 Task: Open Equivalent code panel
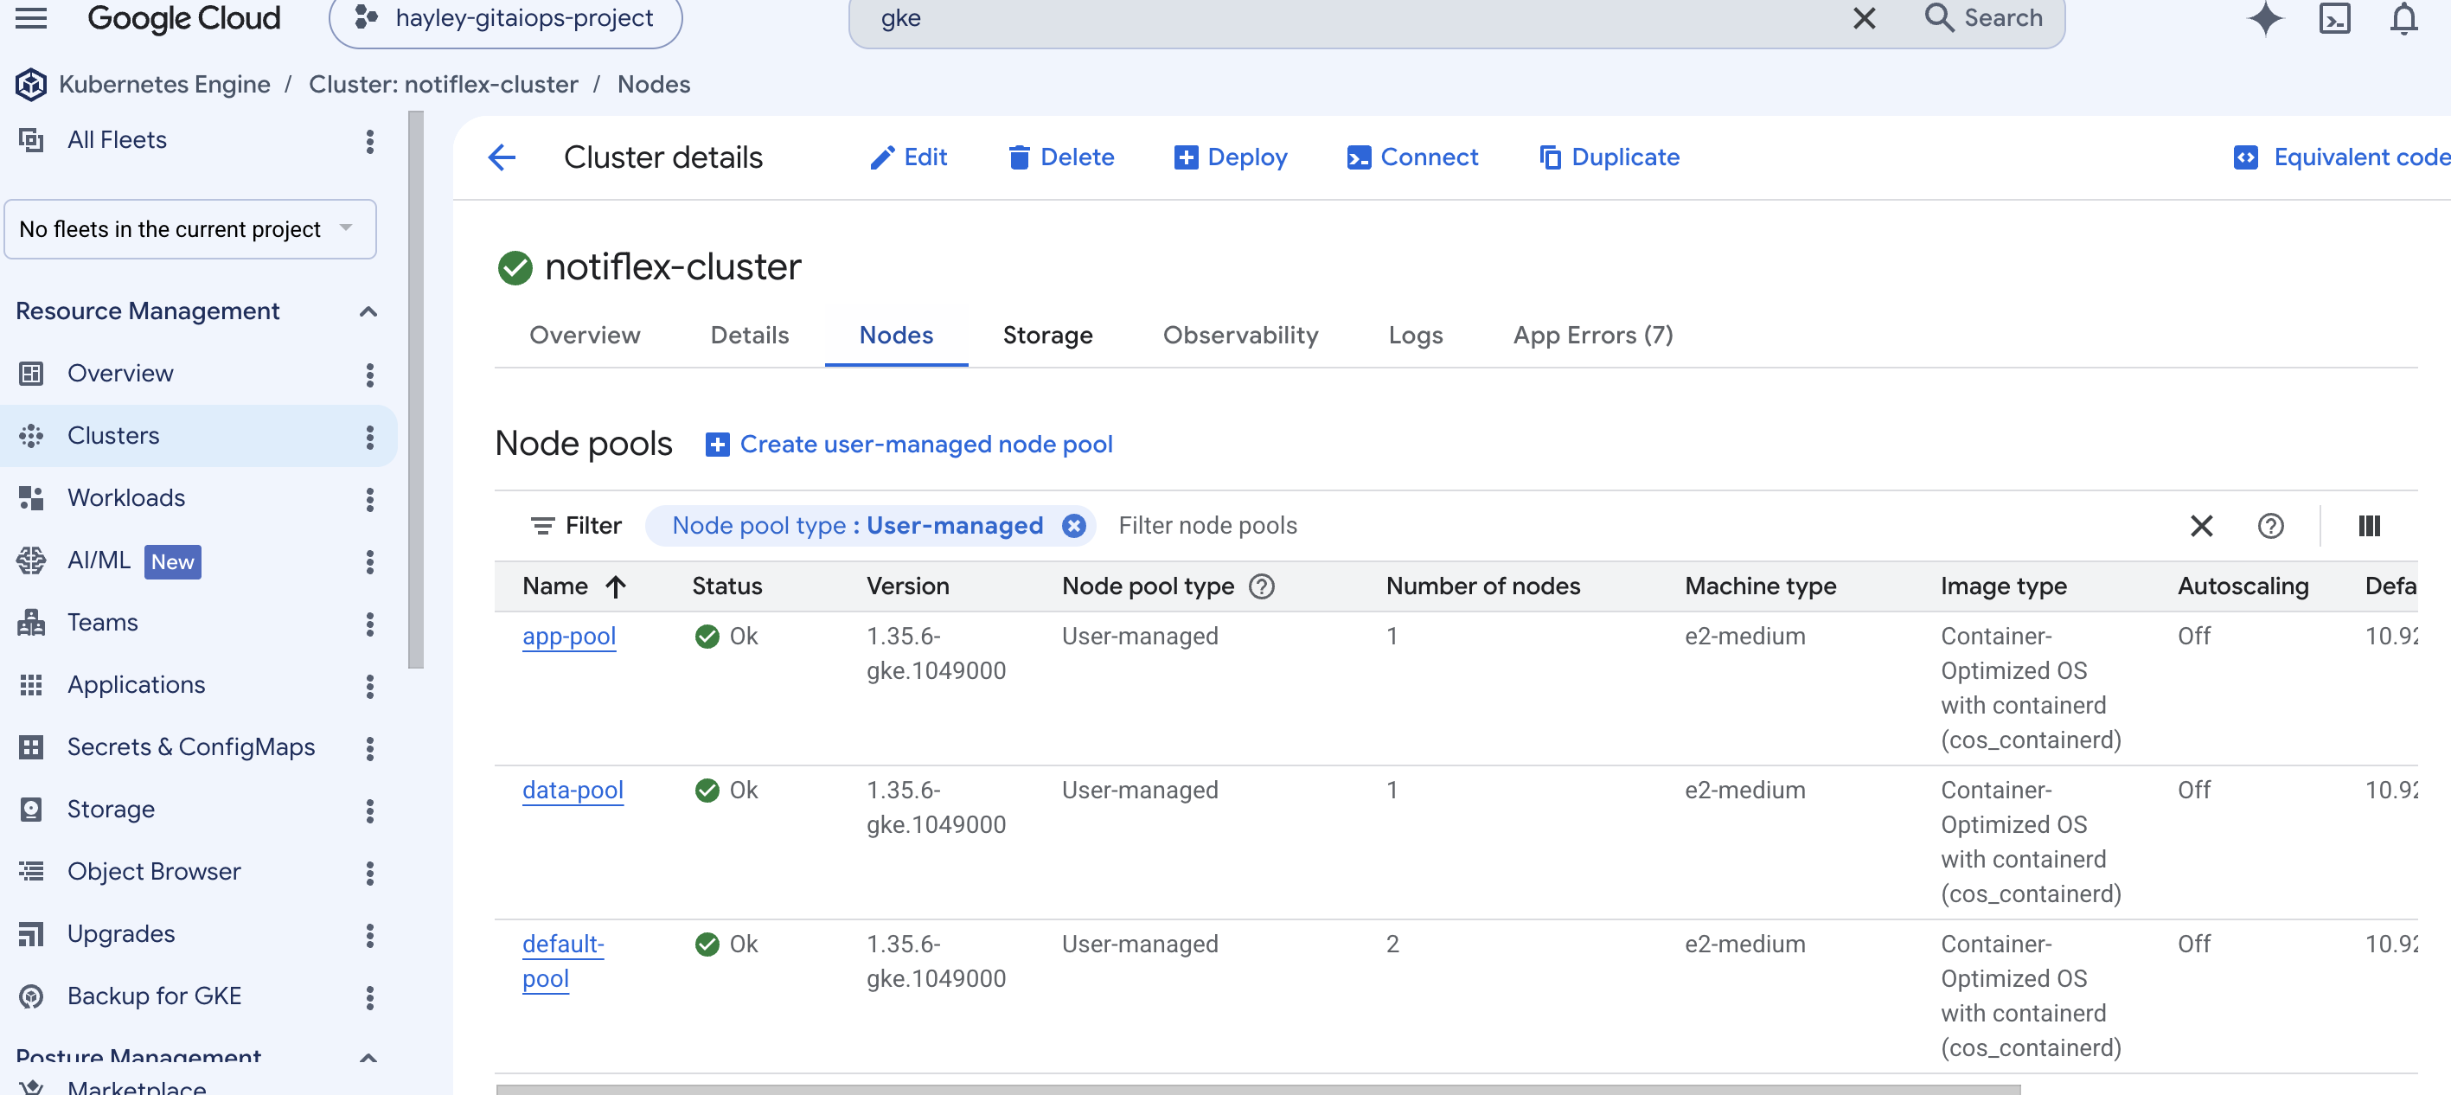click(x=2341, y=157)
